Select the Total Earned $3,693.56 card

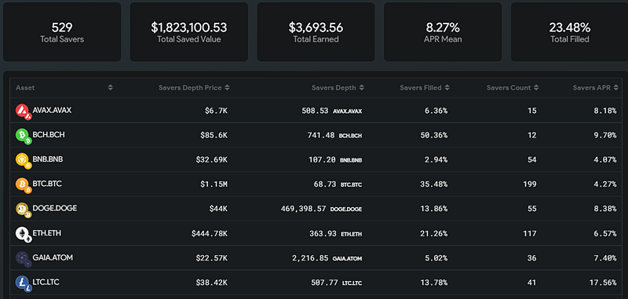tap(316, 32)
